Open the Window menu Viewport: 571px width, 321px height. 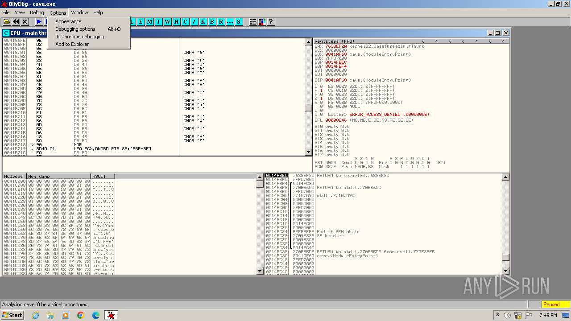[79, 12]
